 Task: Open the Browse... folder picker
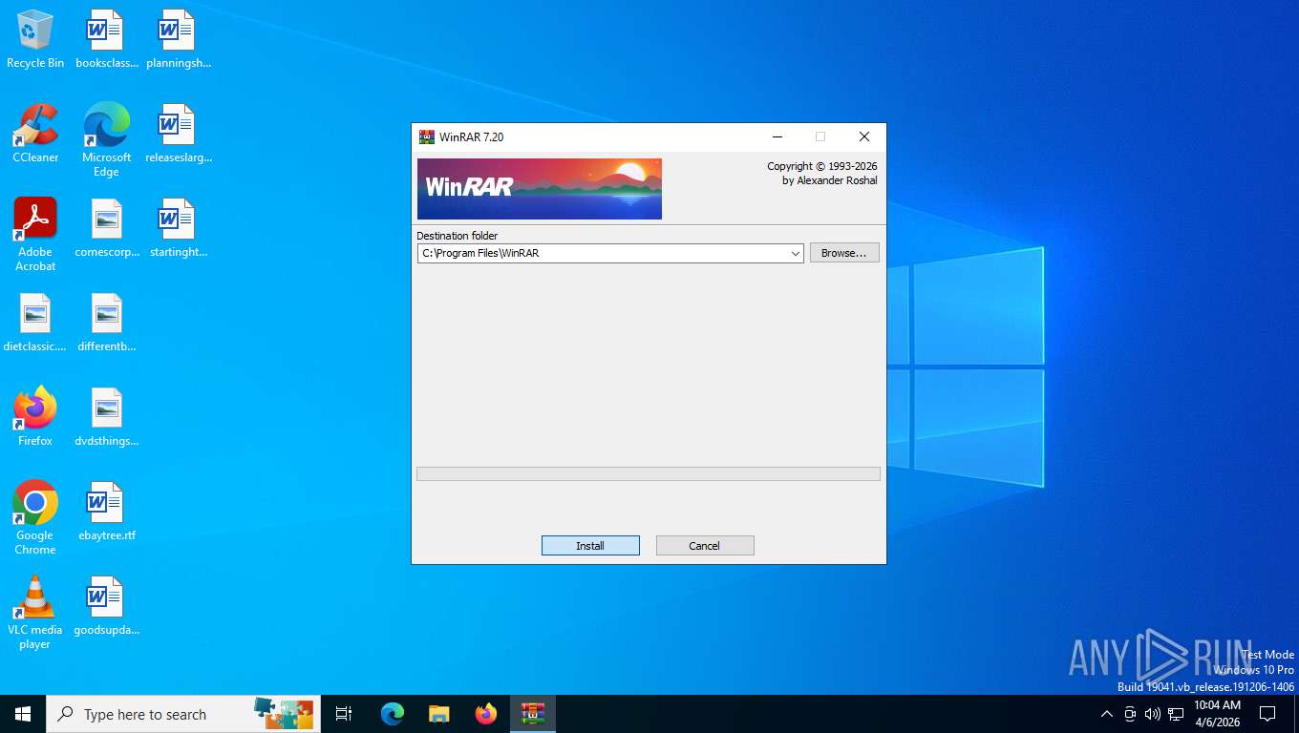844,253
